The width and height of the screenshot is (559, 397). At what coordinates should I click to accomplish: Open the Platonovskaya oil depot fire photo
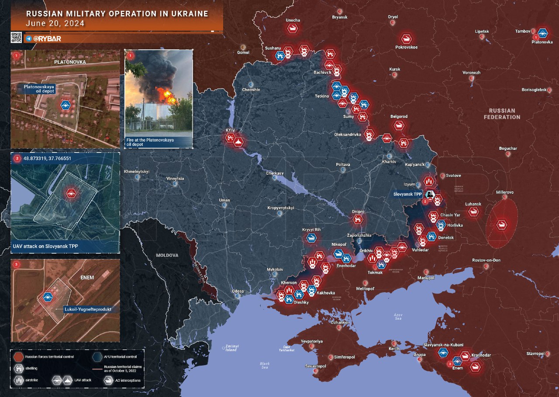click(x=159, y=99)
